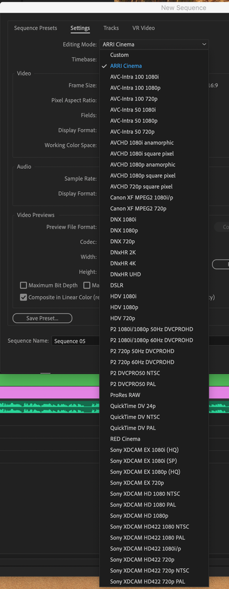Select AVC-Intra 100 1080i
The image size is (229, 589).
pyautogui.click(x=154, y=77)
